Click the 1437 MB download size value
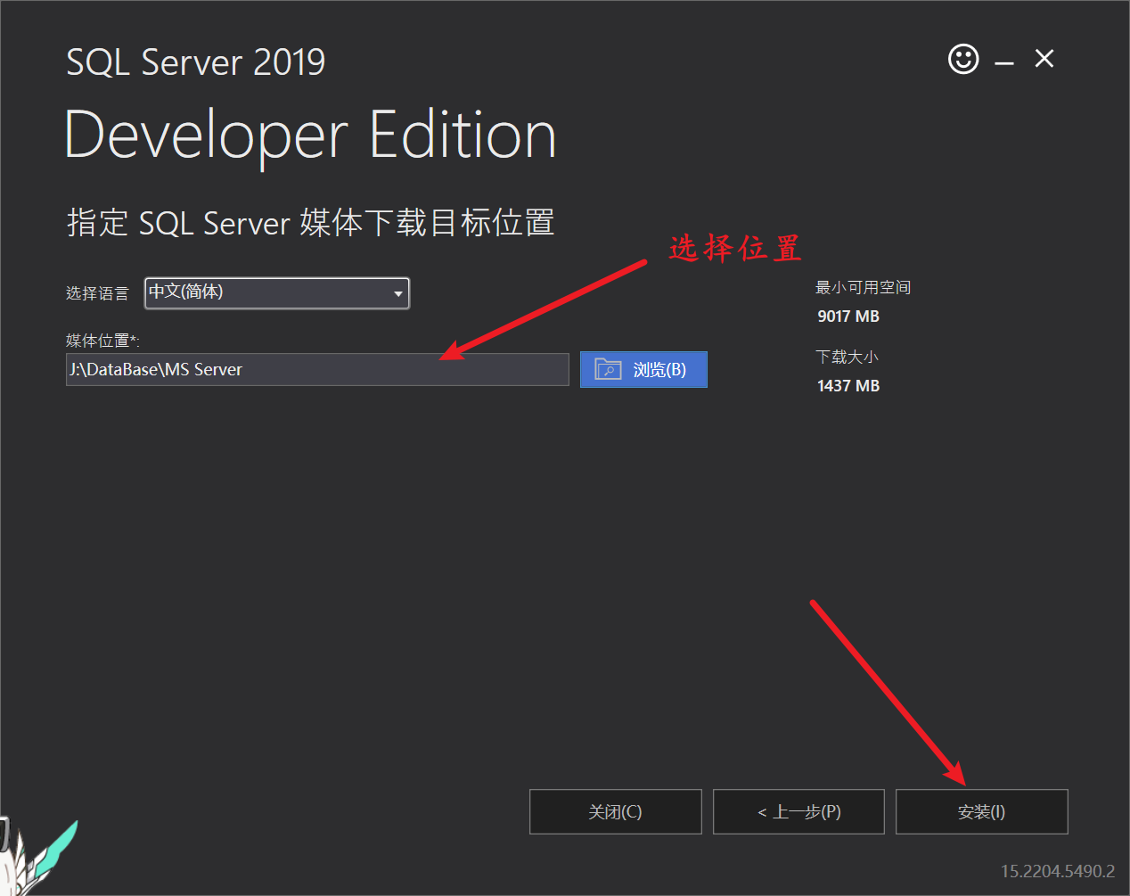Screen dimensions: 1130x896 [848, 386]
